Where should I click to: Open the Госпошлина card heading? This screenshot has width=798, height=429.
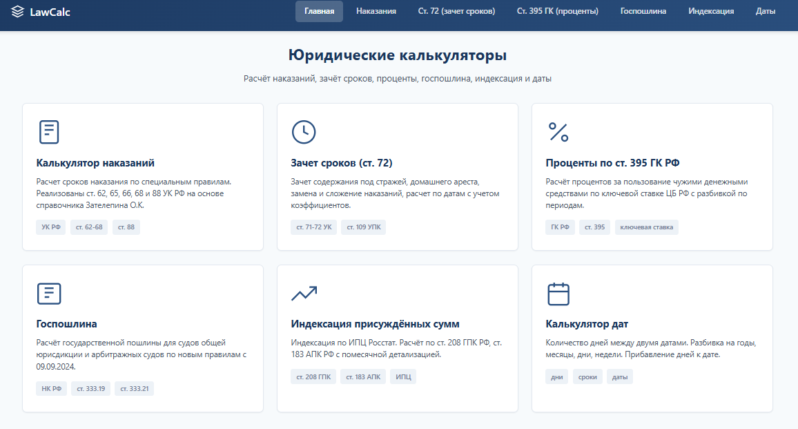coord(66,324)
